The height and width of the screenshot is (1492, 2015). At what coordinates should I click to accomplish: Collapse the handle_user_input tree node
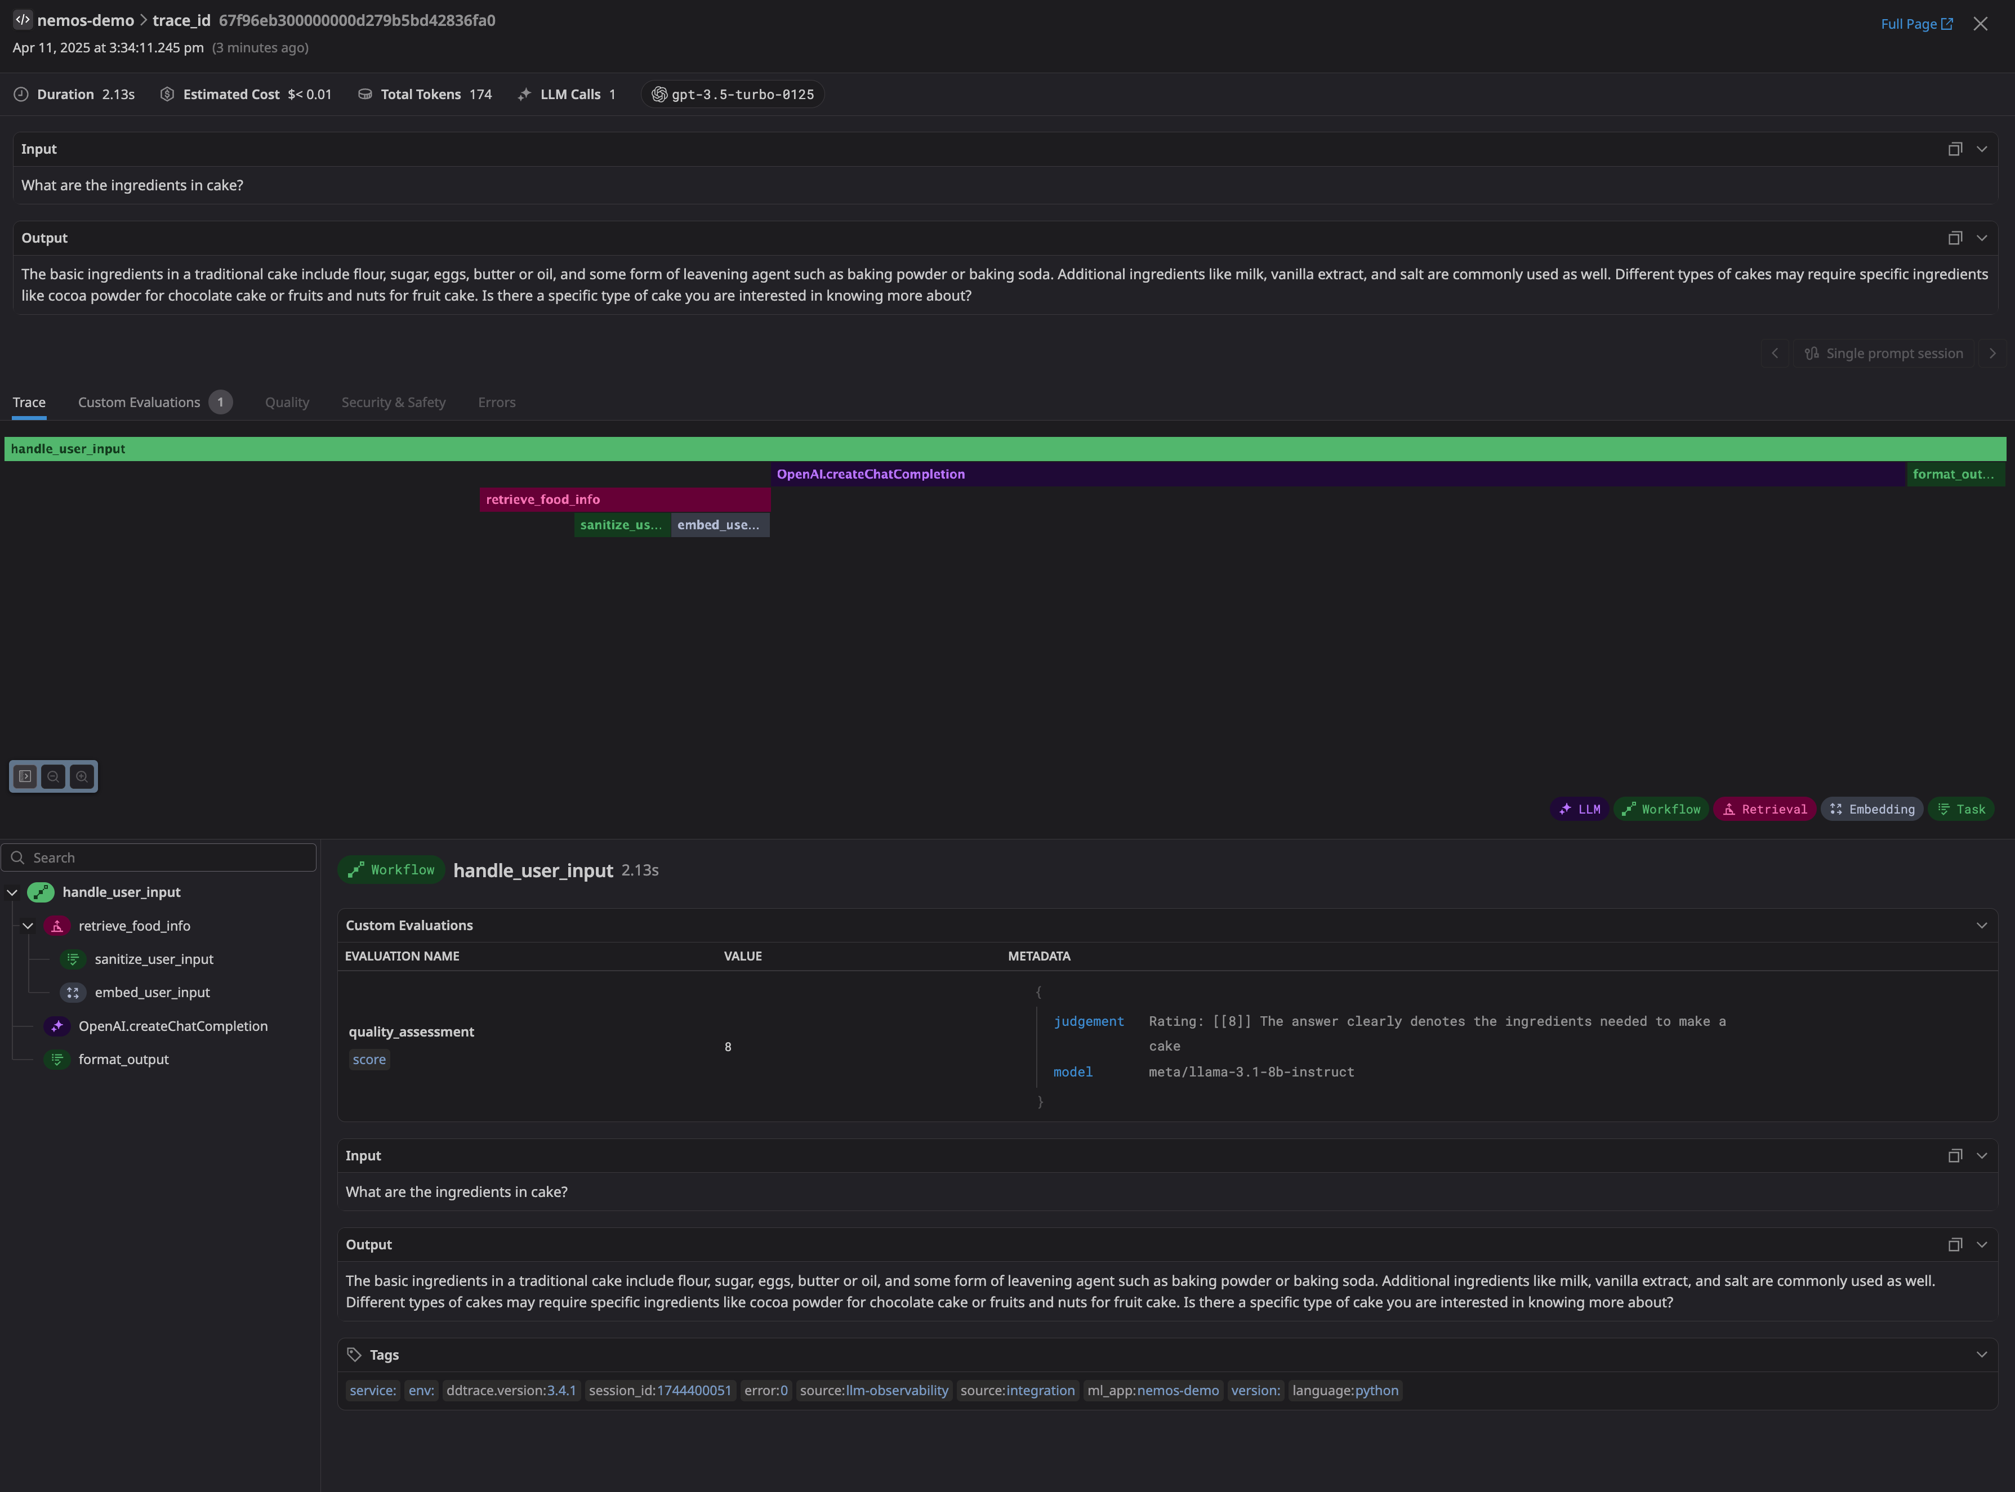12,892
